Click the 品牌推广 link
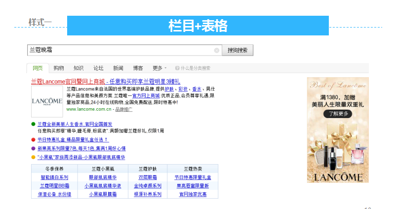The height and width of the screenshot is (209, 395). click(124, 109)
